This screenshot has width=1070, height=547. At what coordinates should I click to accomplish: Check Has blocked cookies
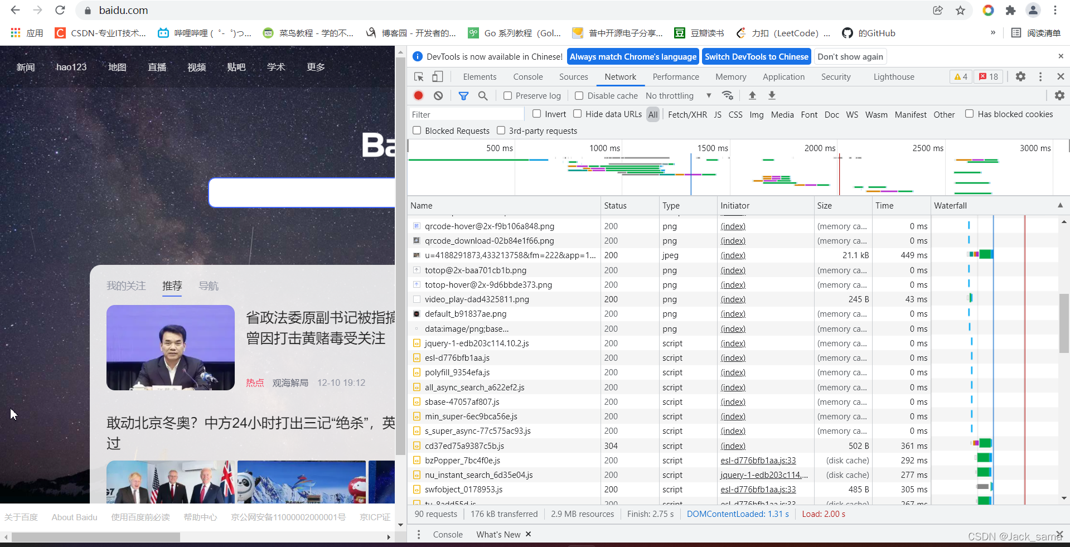click(x=970, y=114)
